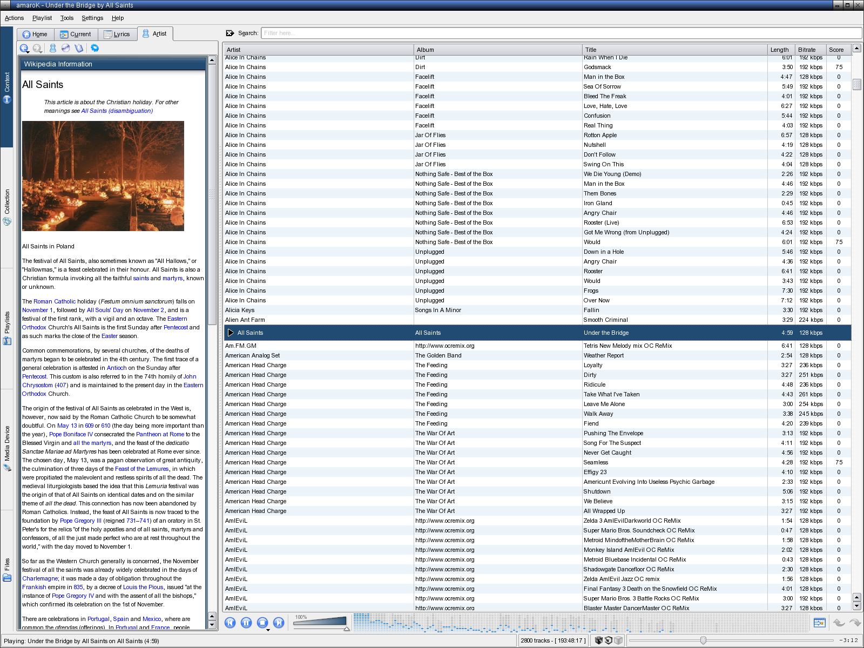Skip to the next track
The width and height of the screenshot is (864, 648).
[279, 623]
